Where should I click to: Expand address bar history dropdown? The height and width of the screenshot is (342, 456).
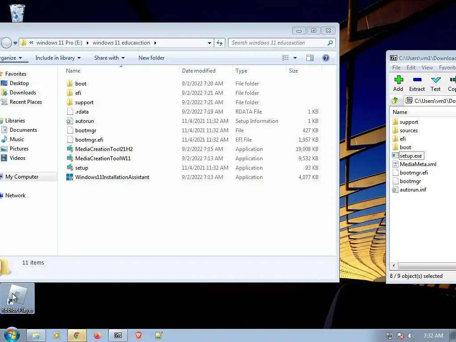coord(209,43)
